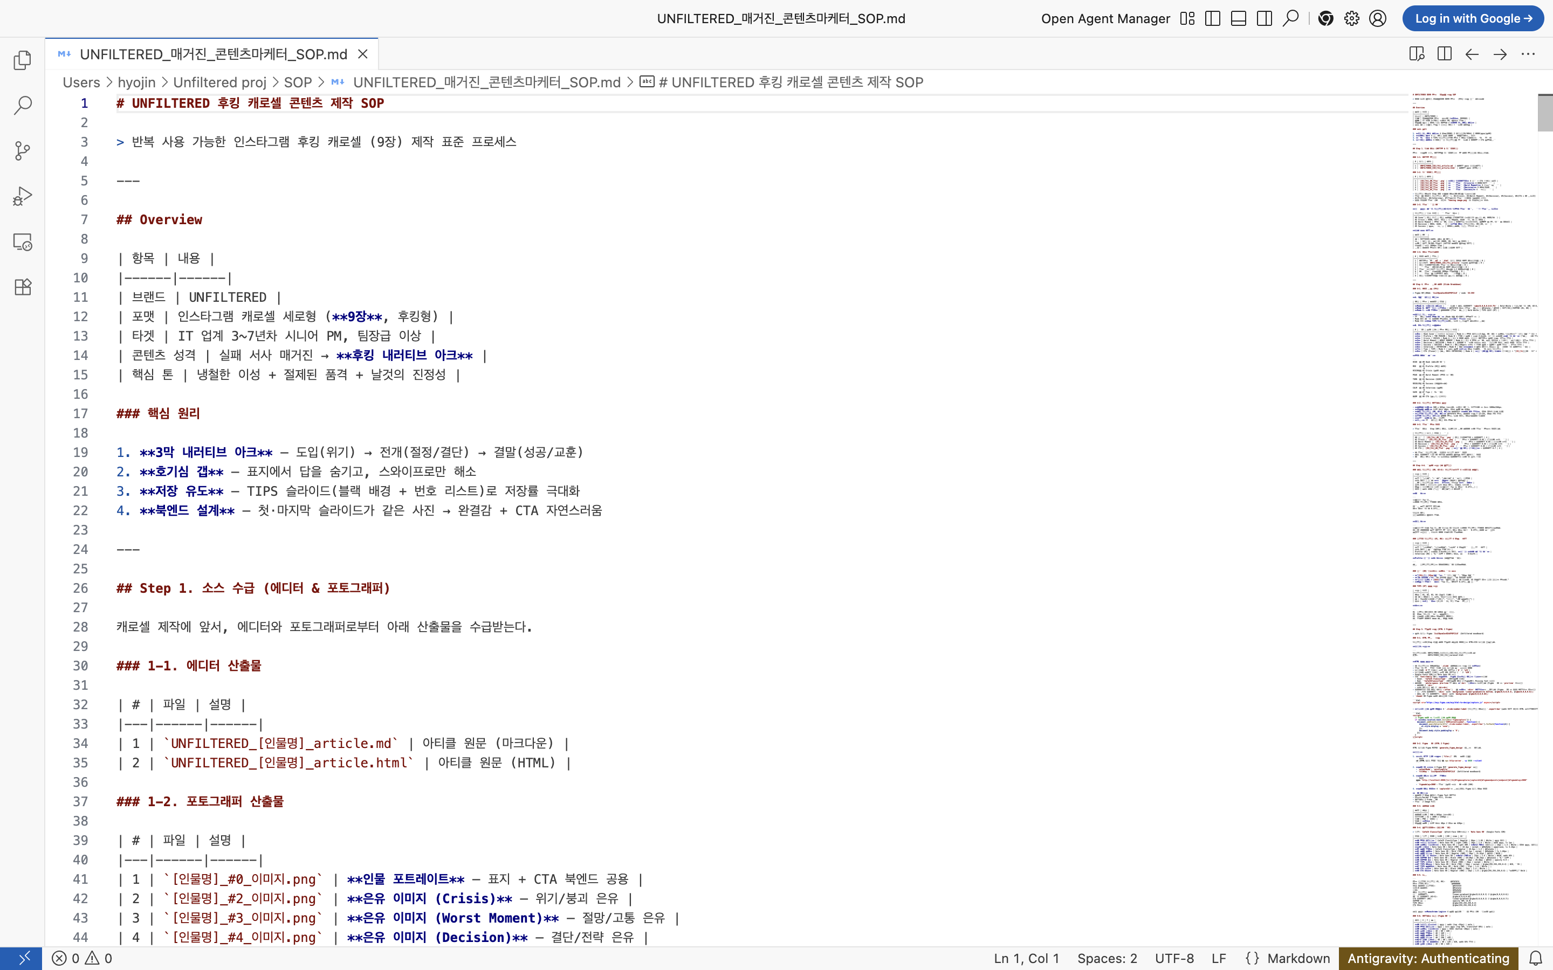1553x970 pixels.
Task: Open the Extensions view
Action: [23, 287]
